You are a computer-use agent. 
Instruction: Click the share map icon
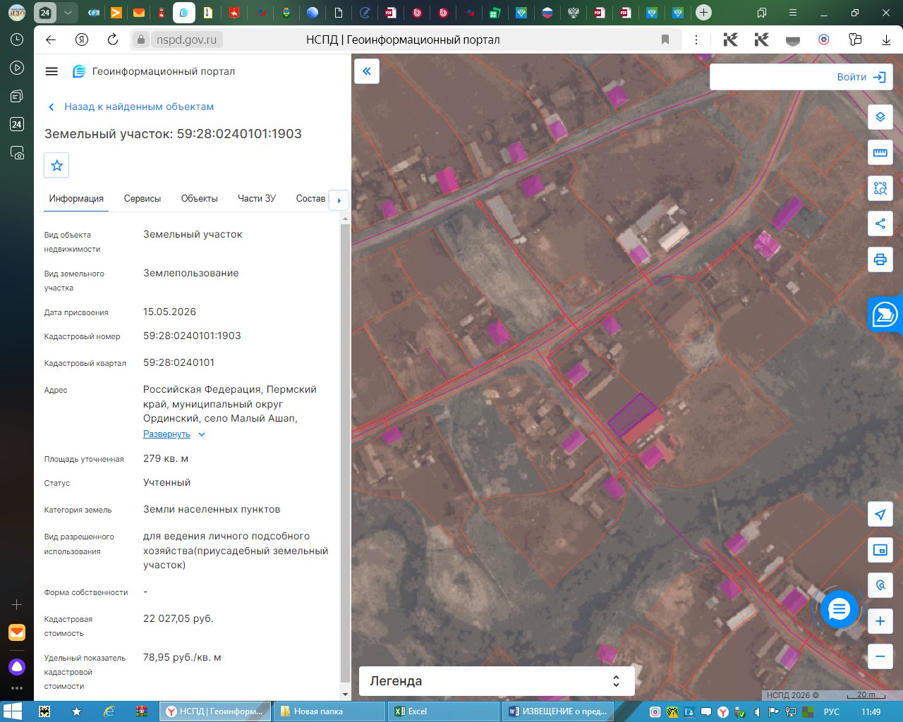tap(880, 224)
